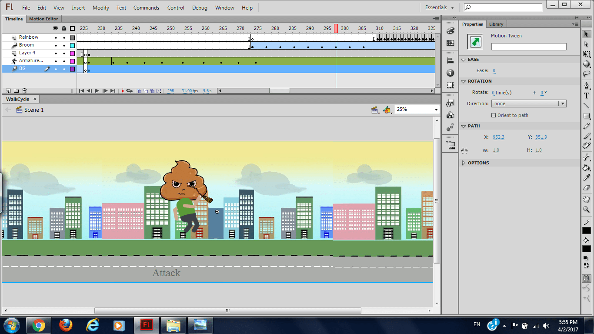Select the Eyedropper tool
The width and height of the screenshot is (594, 334).
coord(587,178)
